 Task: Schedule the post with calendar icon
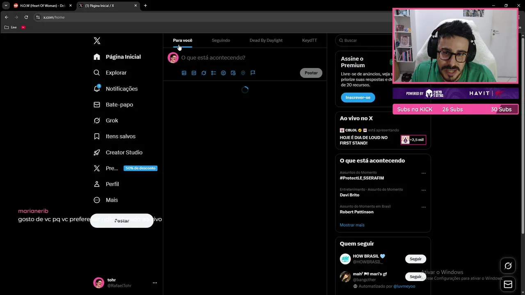click(233, 73)
